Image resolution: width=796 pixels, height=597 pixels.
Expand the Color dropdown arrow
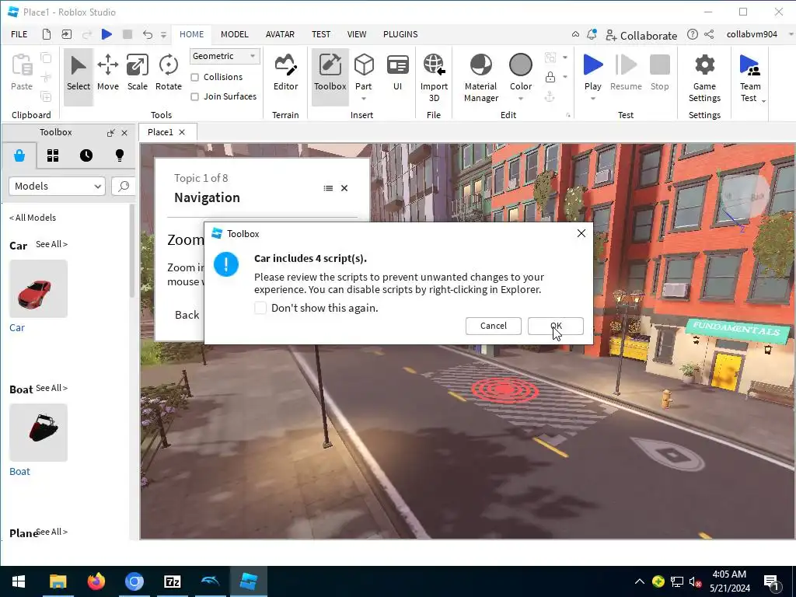point(520,99)
